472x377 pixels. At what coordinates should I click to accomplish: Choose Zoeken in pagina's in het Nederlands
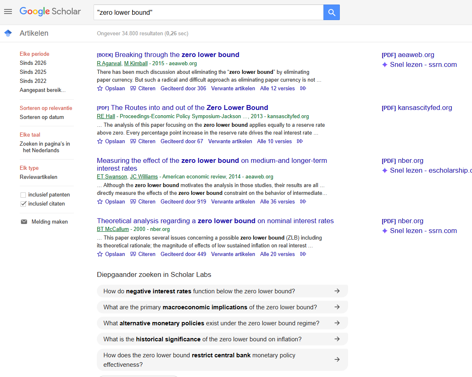click(x=45, y=147)
